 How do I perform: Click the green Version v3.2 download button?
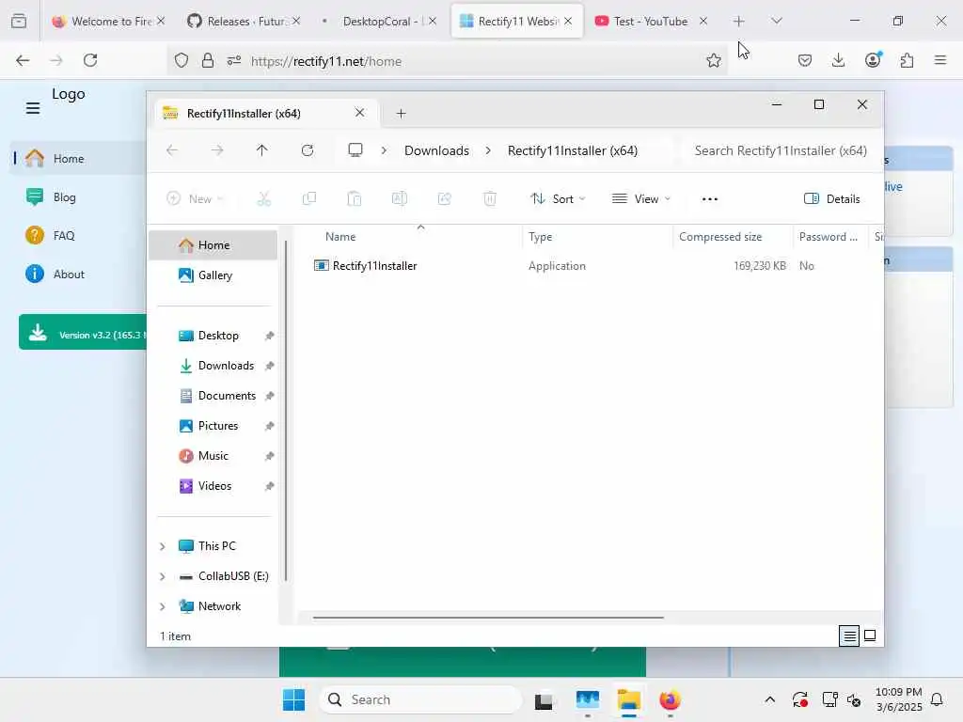coord(83,332)
